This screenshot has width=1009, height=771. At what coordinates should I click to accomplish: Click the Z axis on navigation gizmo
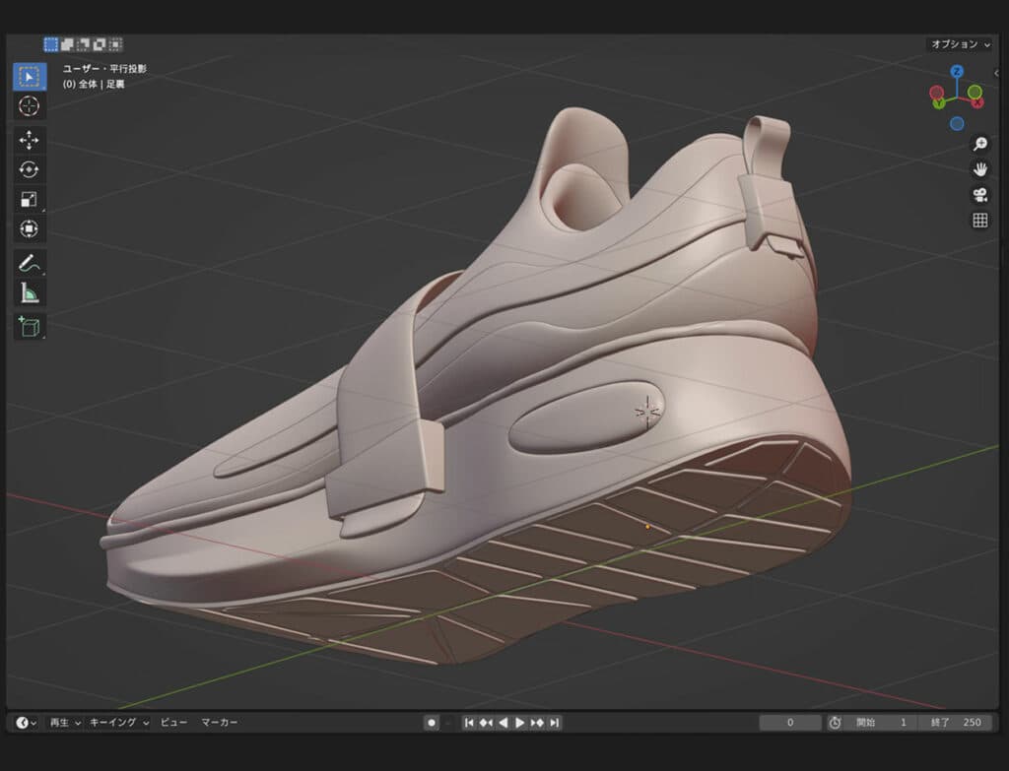pyautogui.click(x=957, y=72)
